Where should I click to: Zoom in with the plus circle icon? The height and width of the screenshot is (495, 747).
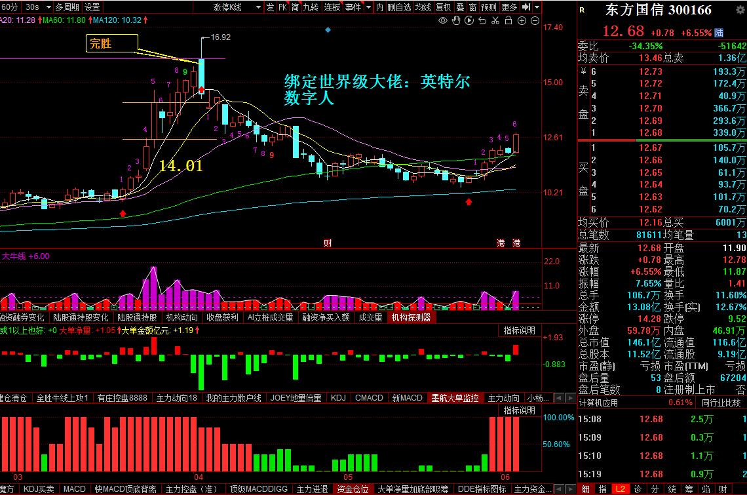coord(522,20)
